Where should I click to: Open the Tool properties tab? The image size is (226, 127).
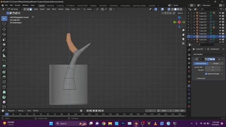click(189, 50)
